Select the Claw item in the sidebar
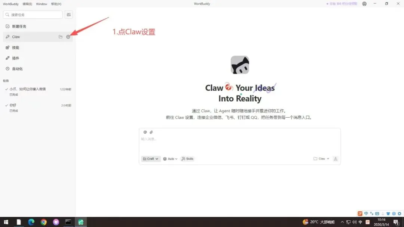The width and height of the screenshot is (404, 227). pyautogui.click(x=38, y=37)
